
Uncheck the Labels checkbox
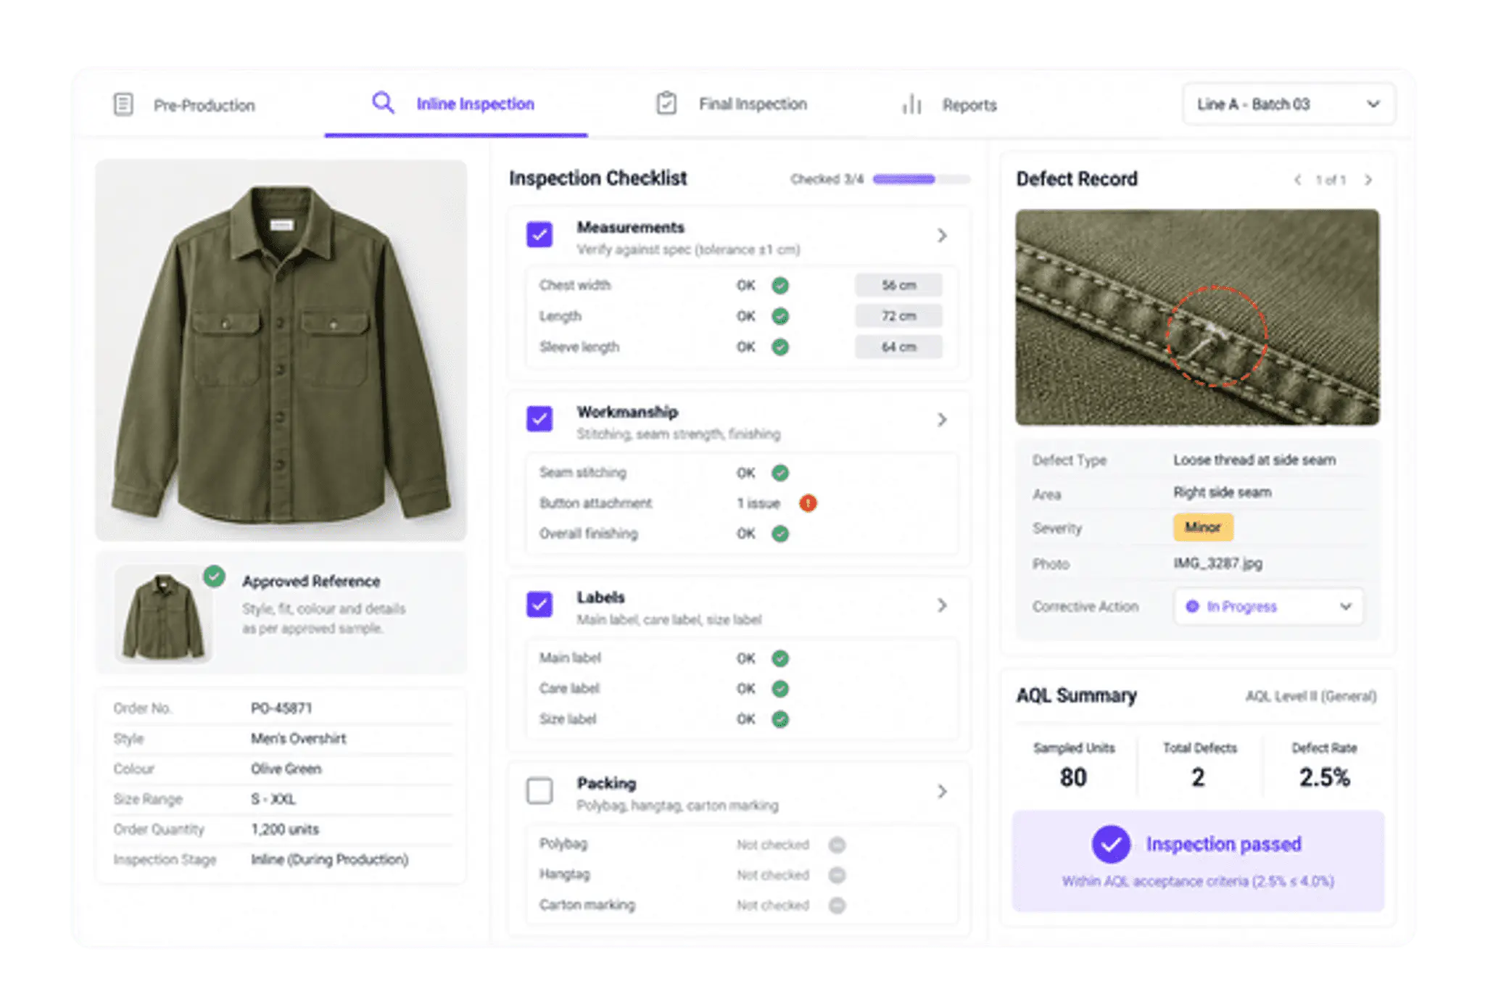tap(539, 605)
